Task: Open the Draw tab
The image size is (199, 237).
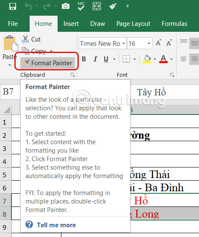Action: click(97, 24)
